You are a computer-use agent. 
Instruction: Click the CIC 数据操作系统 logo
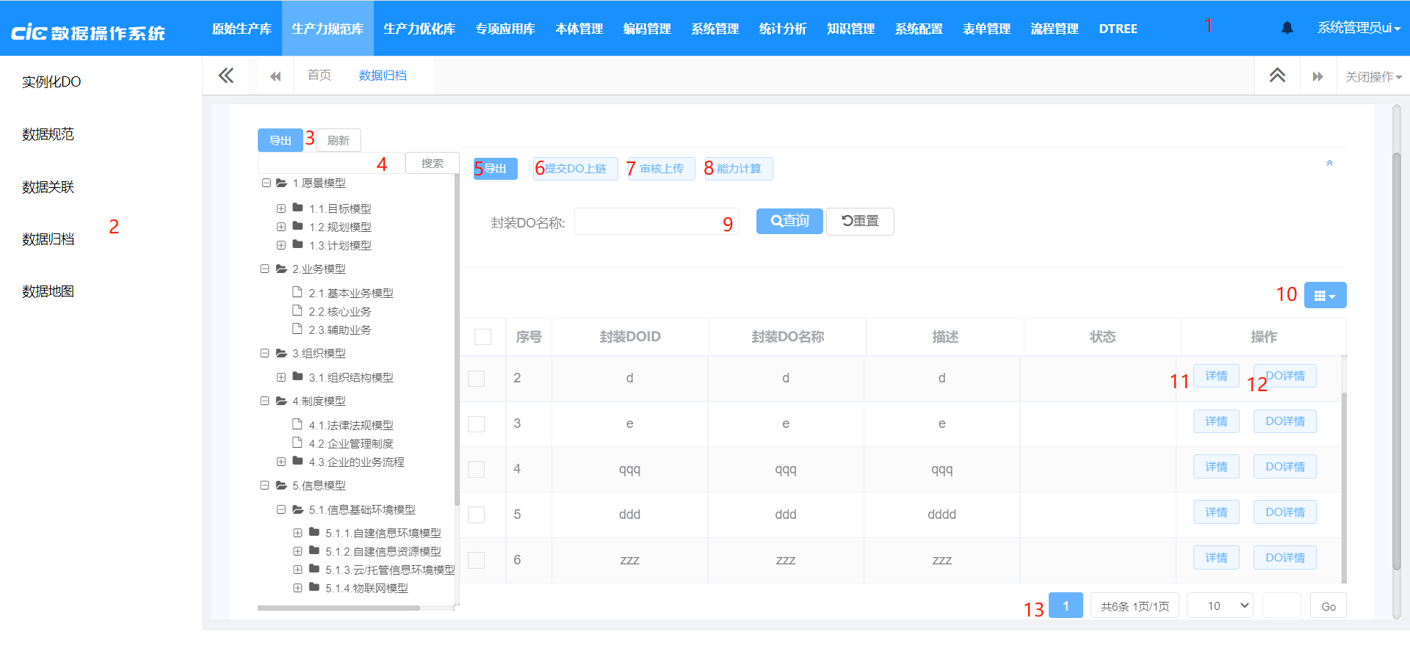(88, 29)
